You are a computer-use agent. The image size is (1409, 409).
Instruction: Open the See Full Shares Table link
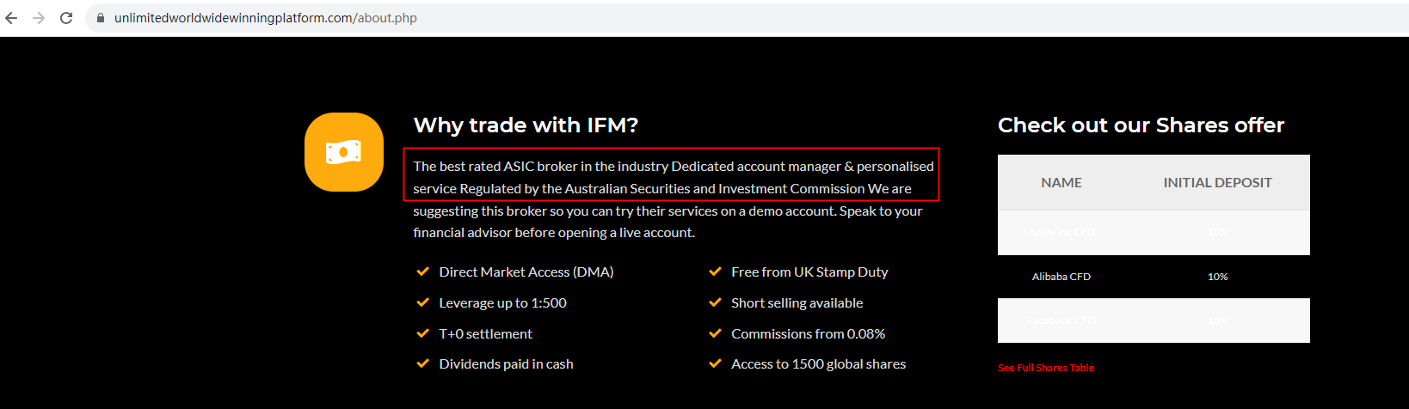click(1046, 368)
